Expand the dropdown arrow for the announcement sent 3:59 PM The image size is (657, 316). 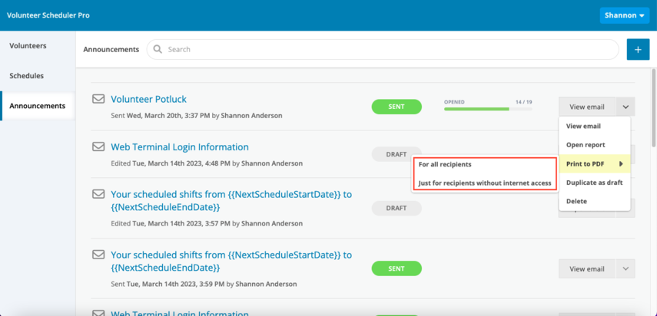(625, 268)
